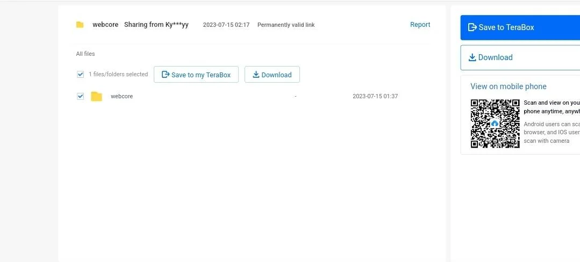
Task: Uncheck the webcore folder checkbox
Action: (80, 96)
